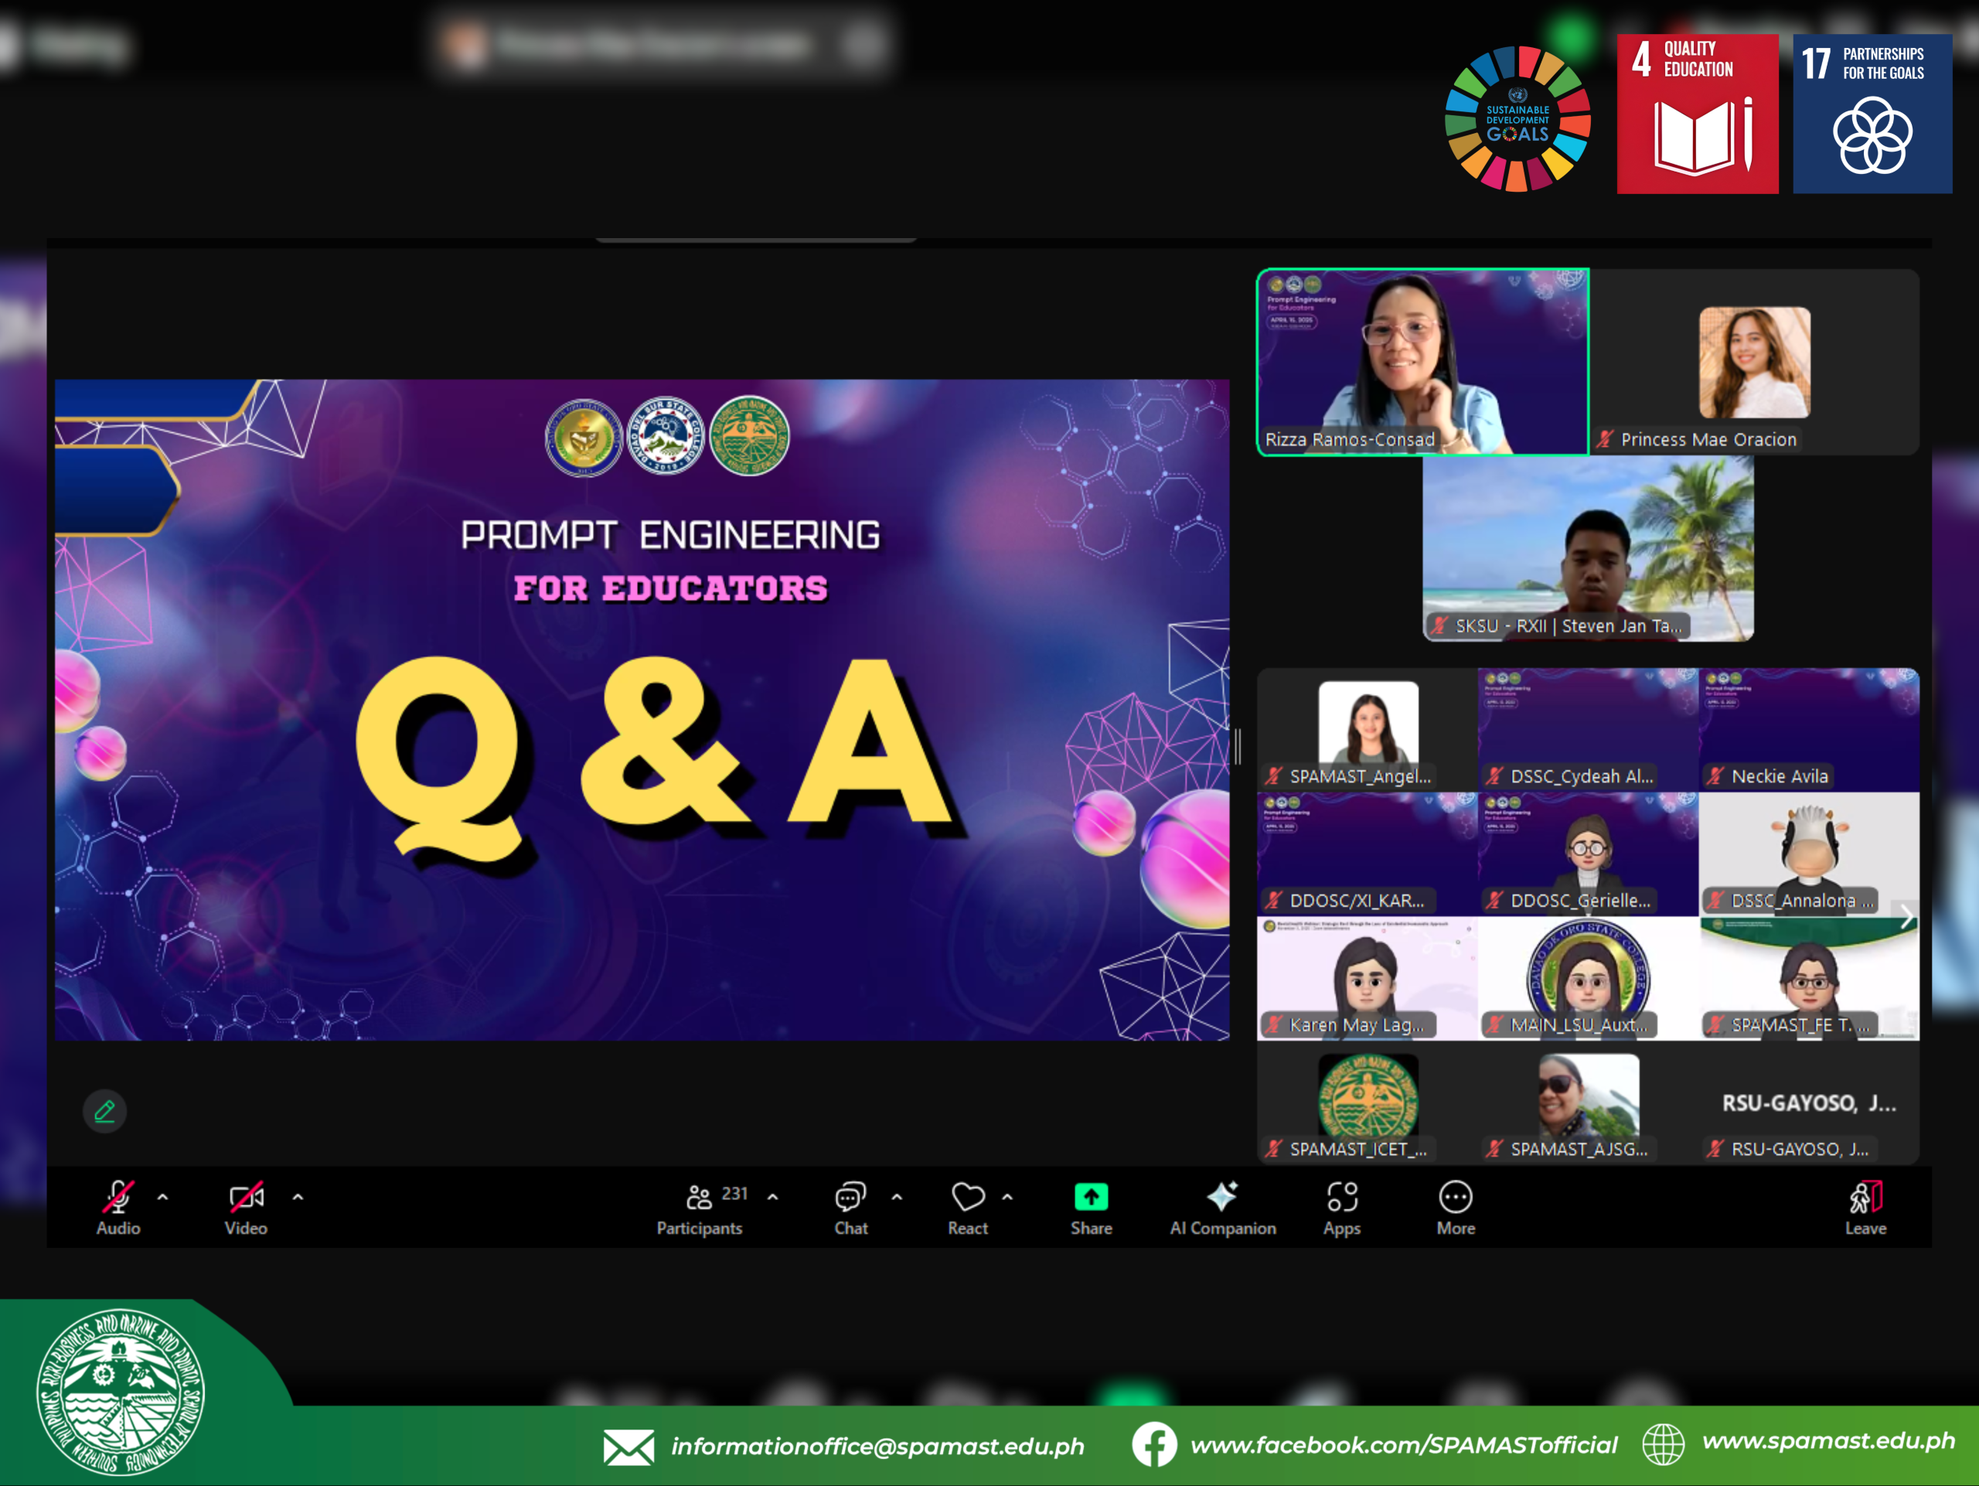This screenshot has height=1486, width=1979.
Task: Click the React heart icon
Action: tap(967, 1197)
